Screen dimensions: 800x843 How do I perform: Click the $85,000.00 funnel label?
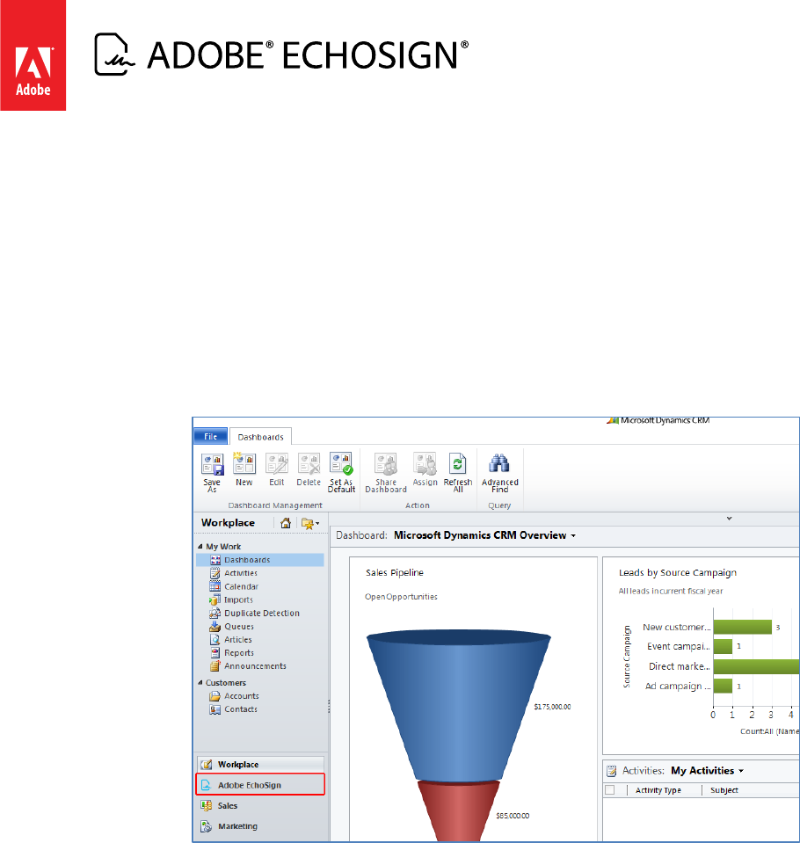click(x=513, y=816)
